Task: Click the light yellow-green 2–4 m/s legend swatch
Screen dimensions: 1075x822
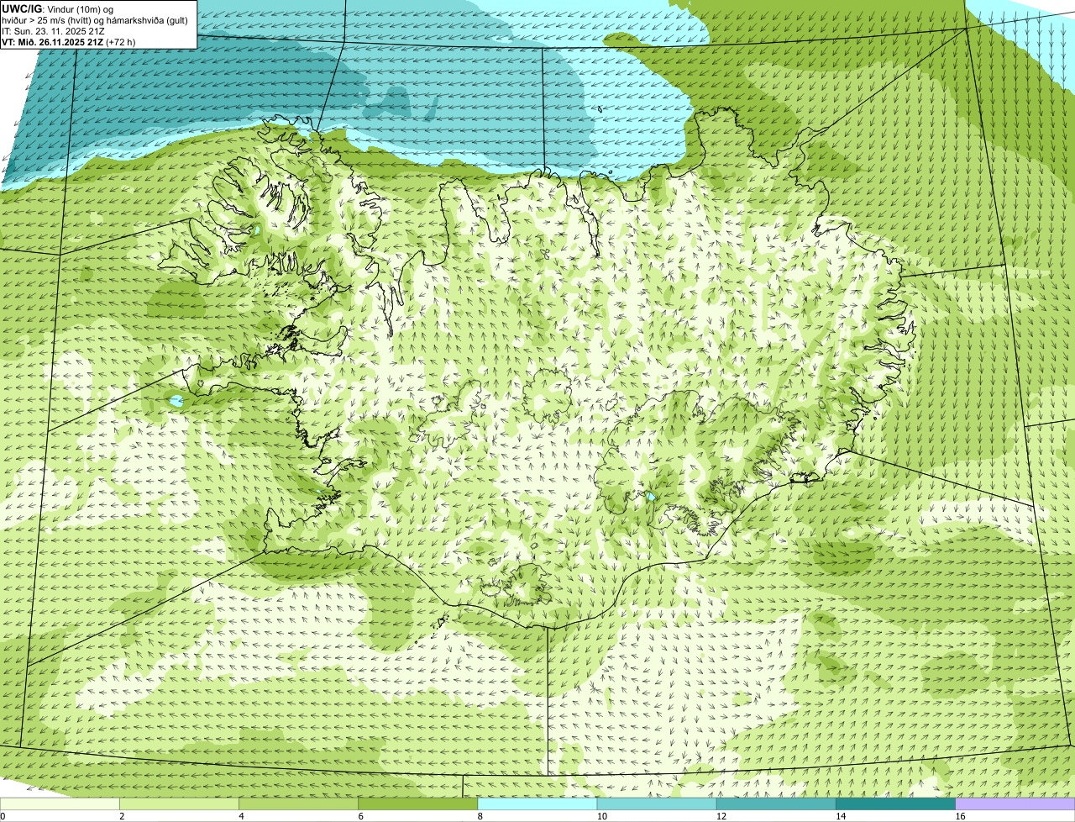Action: [179, 804]
